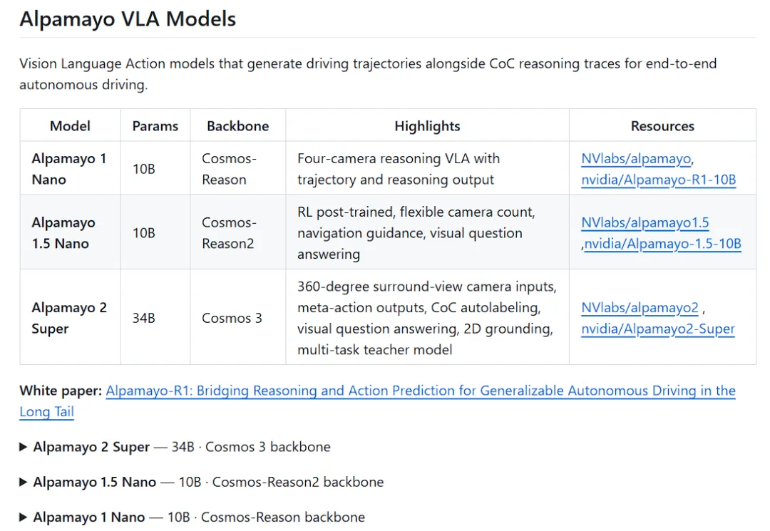Image resolution: width=770 pixels, height=531 pixels.
Task: Click the Alpamayo VLA Models heading
Action: coord(128,19)
